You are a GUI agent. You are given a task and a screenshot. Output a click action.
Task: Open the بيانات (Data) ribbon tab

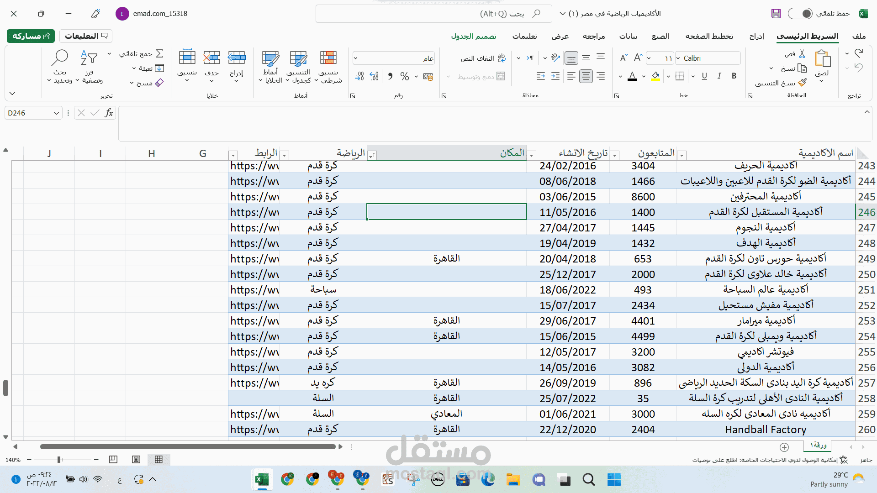pos(628,36)
